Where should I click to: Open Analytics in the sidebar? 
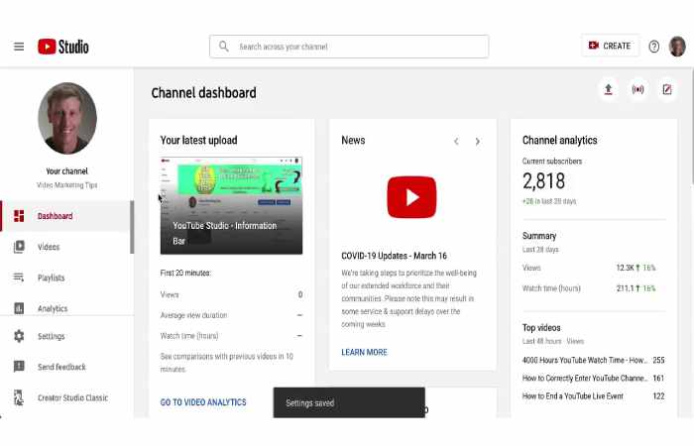coord(66,308)
